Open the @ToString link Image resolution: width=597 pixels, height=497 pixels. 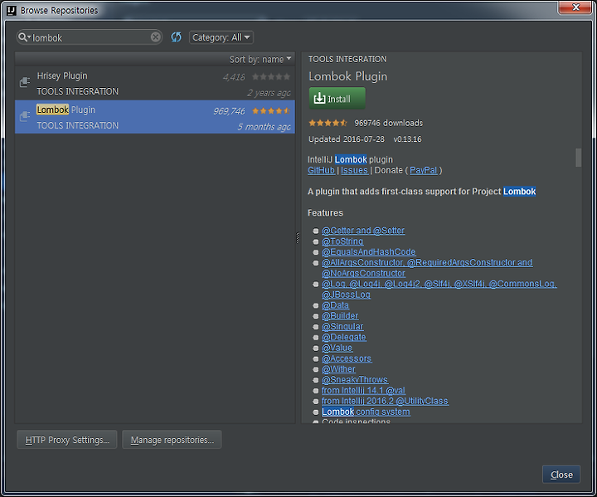click(342, 241)
